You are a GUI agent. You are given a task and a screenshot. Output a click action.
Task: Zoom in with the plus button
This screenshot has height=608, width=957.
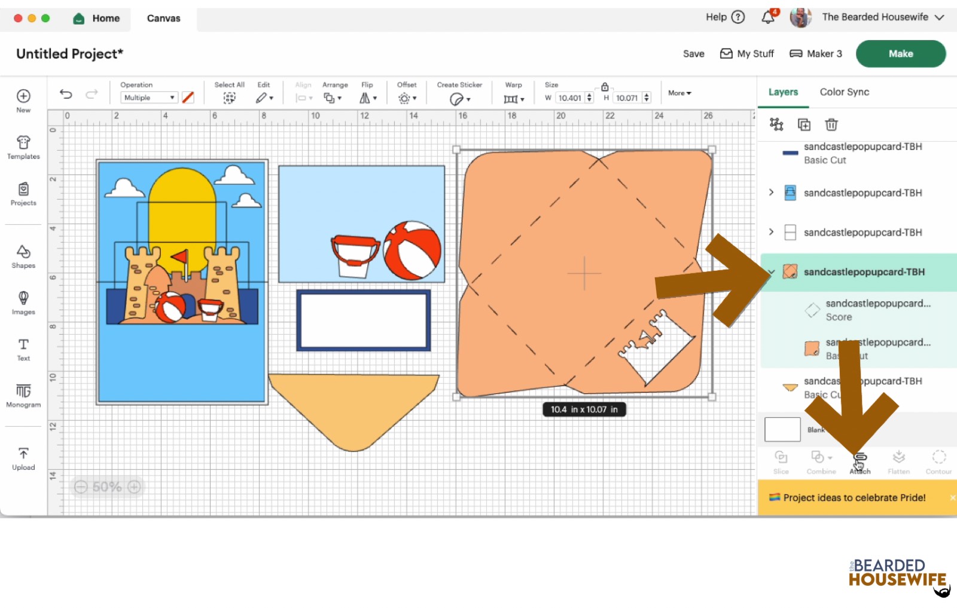(134, 487)
